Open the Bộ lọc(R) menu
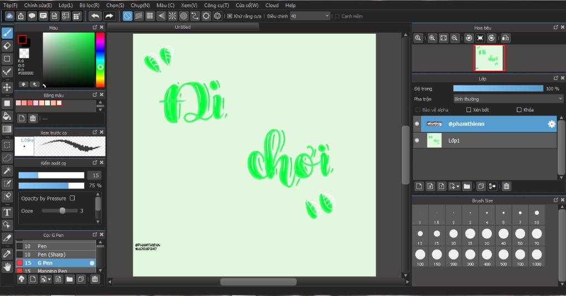The height and width of the screenshot is (296, 566). (89, 6)
